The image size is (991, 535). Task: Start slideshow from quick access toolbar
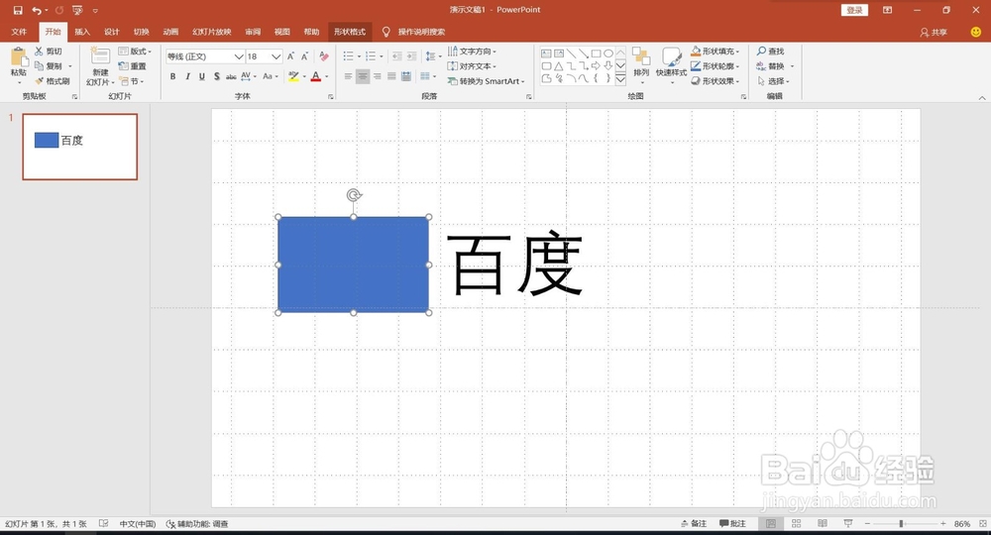tap(77, 10)
